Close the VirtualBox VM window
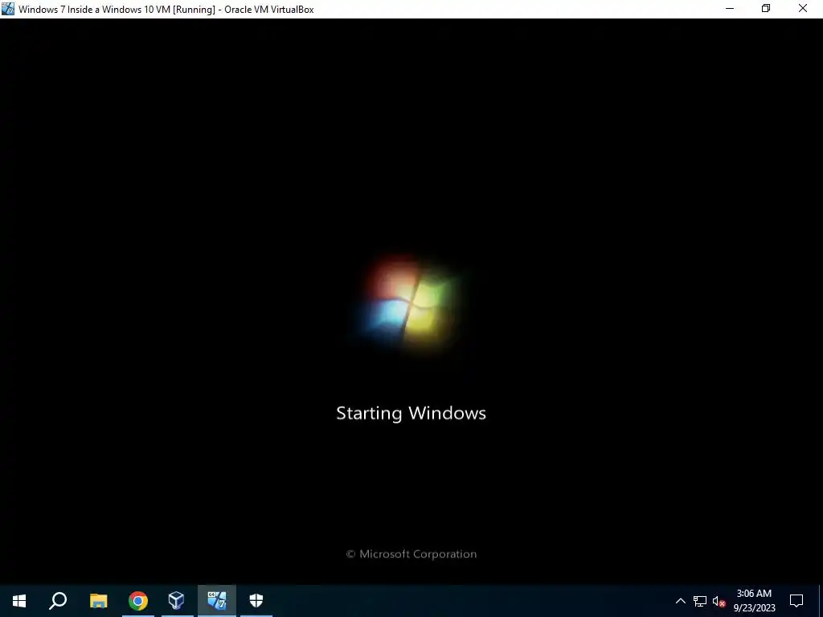The width and height of the screenshot is (823, 617). (803, 9)
